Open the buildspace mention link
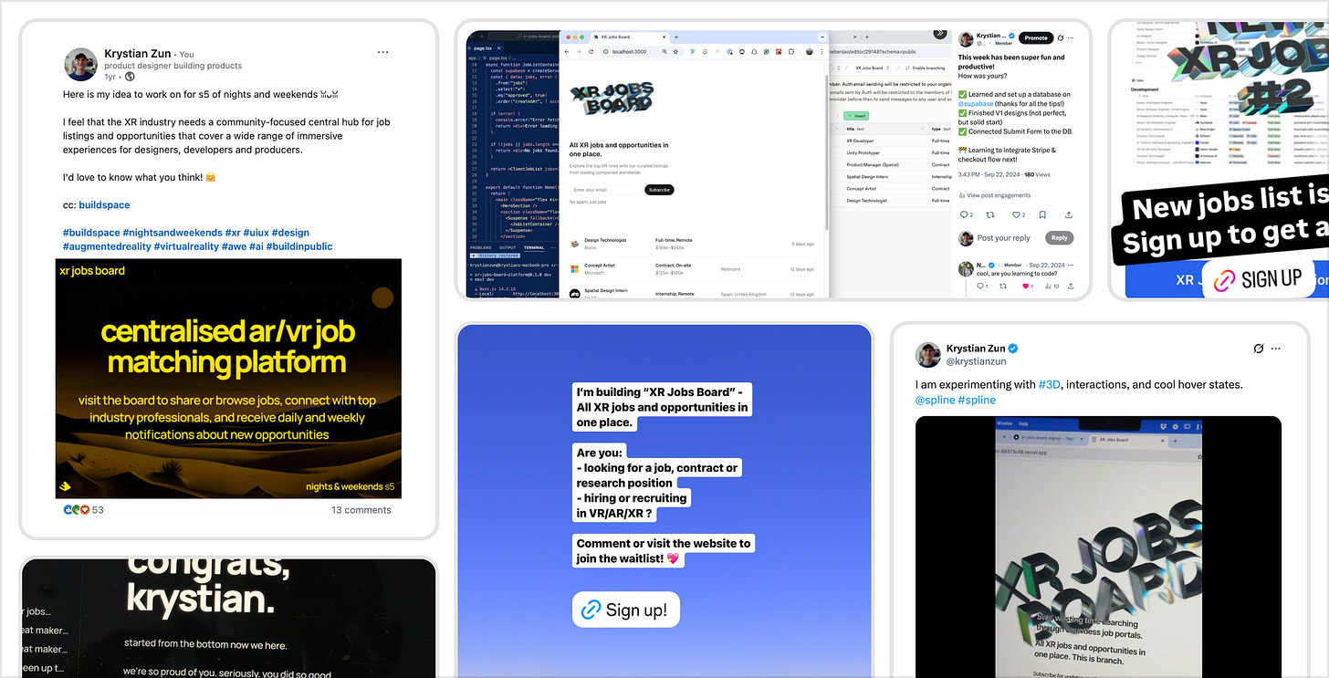The width and height of the screenshot is (1329, 678). pyautogui.click(x=104, y=205)
